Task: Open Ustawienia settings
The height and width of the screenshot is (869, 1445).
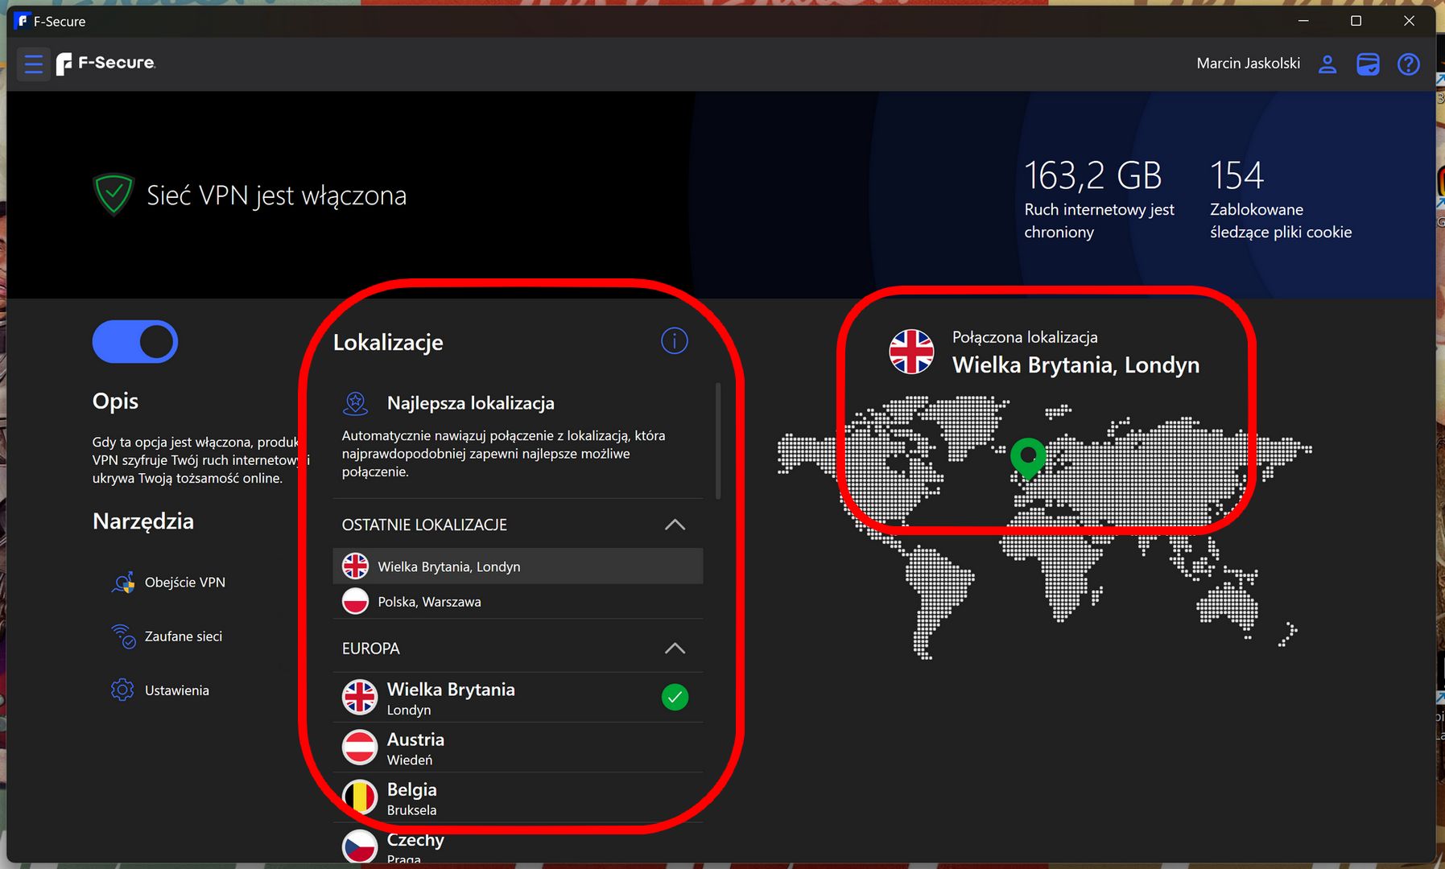Action: click(x=160, y=690)
